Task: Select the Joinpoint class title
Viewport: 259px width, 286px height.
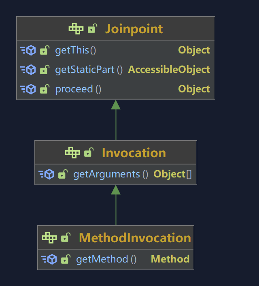Action: [134, 29]
